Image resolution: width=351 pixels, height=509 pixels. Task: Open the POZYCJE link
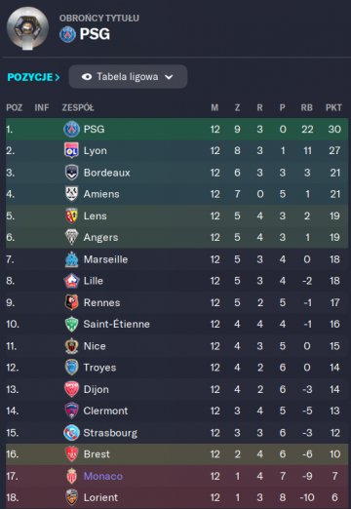(x=33, y=77)
